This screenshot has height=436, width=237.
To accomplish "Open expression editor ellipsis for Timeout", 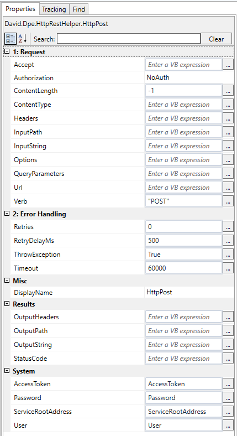I will pyautogui.click(x=228, y=268).
